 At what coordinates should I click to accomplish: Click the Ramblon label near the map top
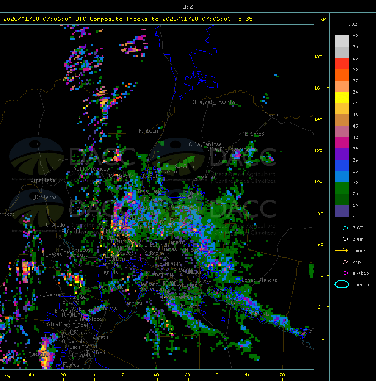[x=148, y=131]
